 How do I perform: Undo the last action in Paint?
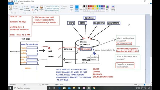point(14,1)
